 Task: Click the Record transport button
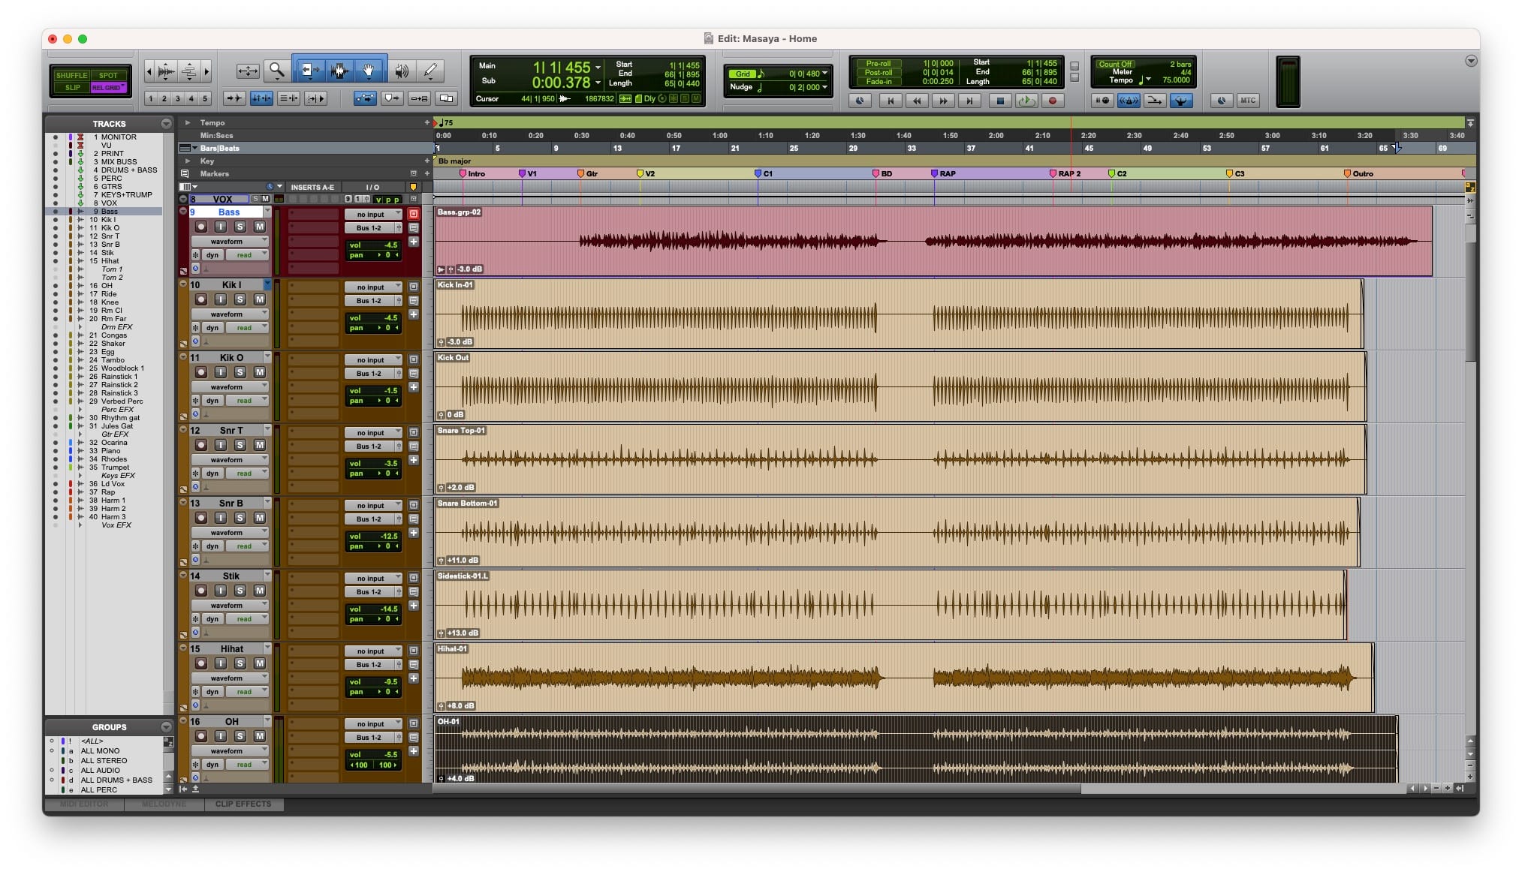1052,101
